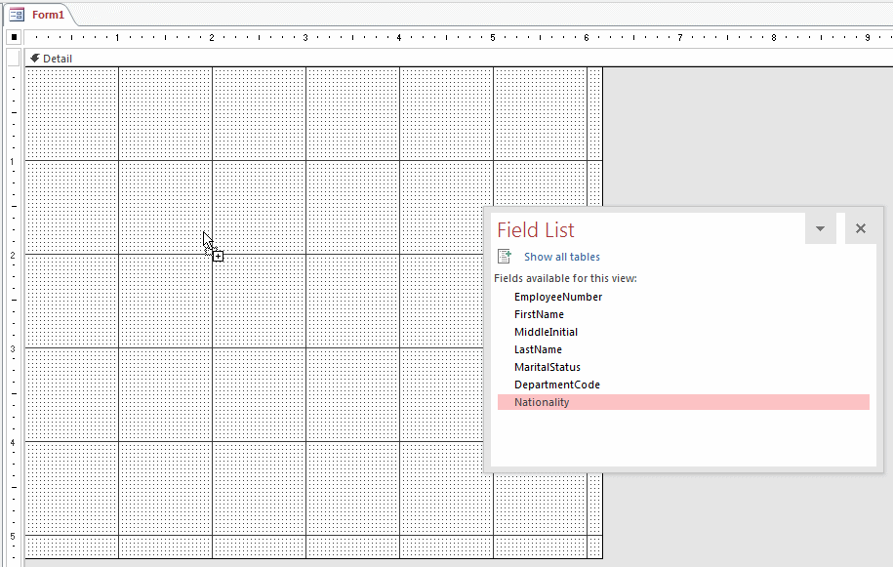Select the MaritalStatus field
The image size is (893, 567).
point(683,367)
